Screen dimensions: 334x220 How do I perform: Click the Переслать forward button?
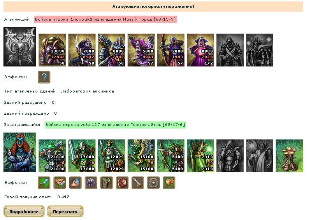[x=65, y=211]
